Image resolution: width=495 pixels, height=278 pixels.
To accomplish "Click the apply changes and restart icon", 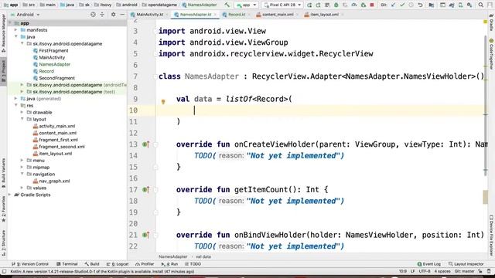I will tap(318, 5).
